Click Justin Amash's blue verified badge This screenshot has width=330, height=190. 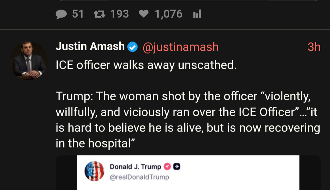click(x=132, y=47)
